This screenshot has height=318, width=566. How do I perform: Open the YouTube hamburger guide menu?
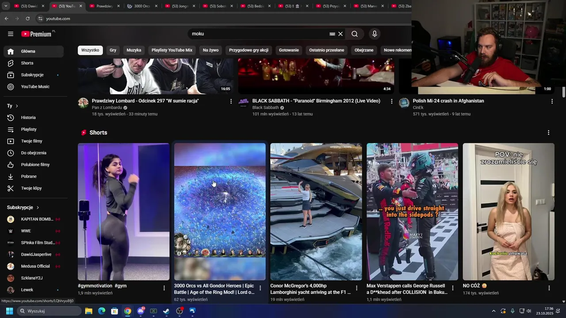click(x=11, y=34)
